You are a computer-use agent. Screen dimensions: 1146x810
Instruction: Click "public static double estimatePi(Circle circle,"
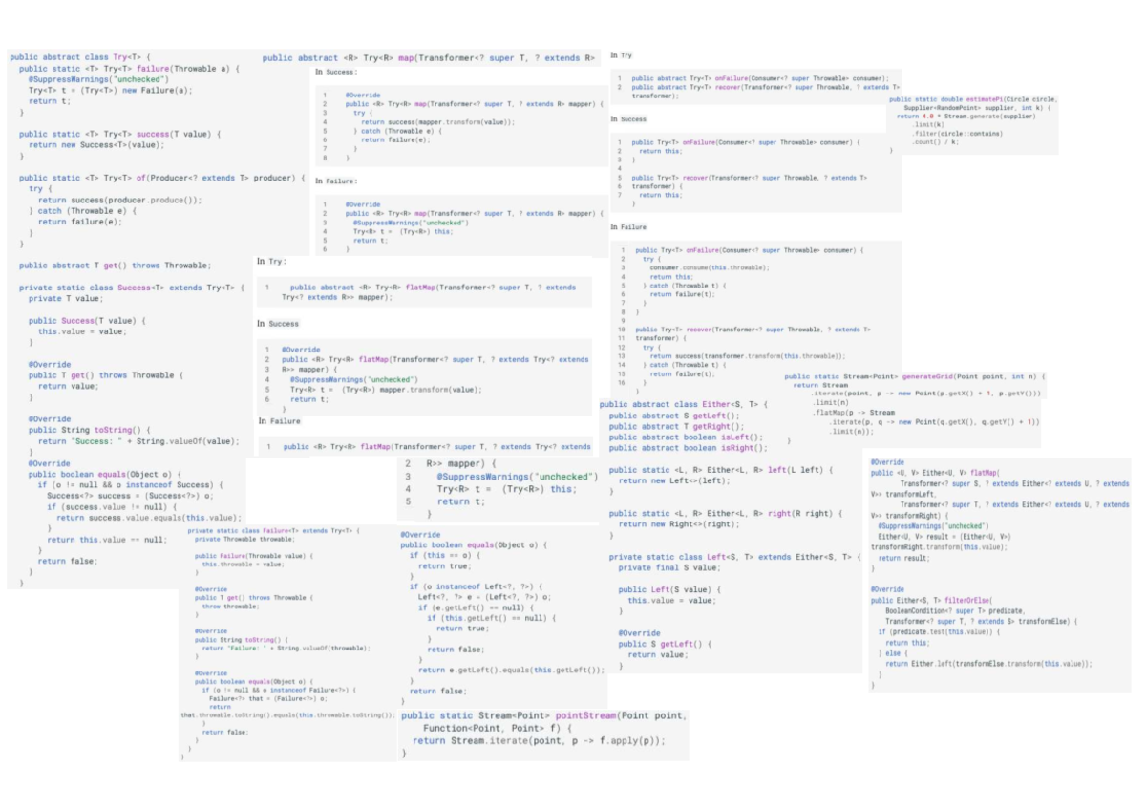[x=972, y=99]
